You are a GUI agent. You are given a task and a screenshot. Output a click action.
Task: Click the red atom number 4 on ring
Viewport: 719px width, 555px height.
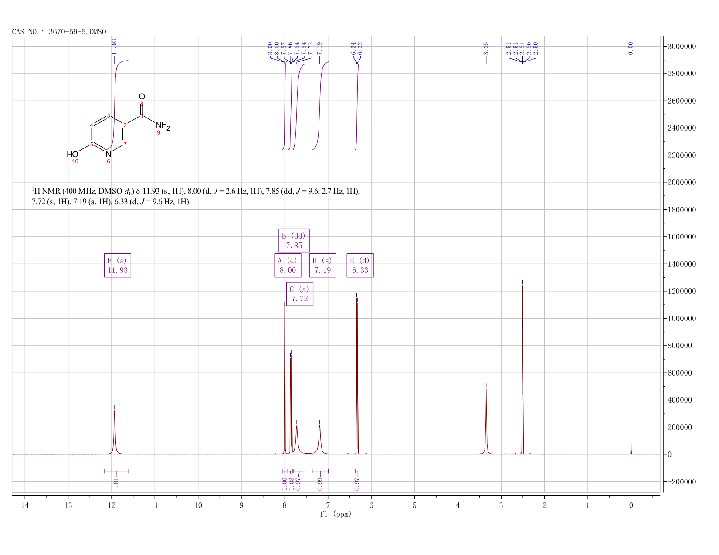tap(92, 125)
